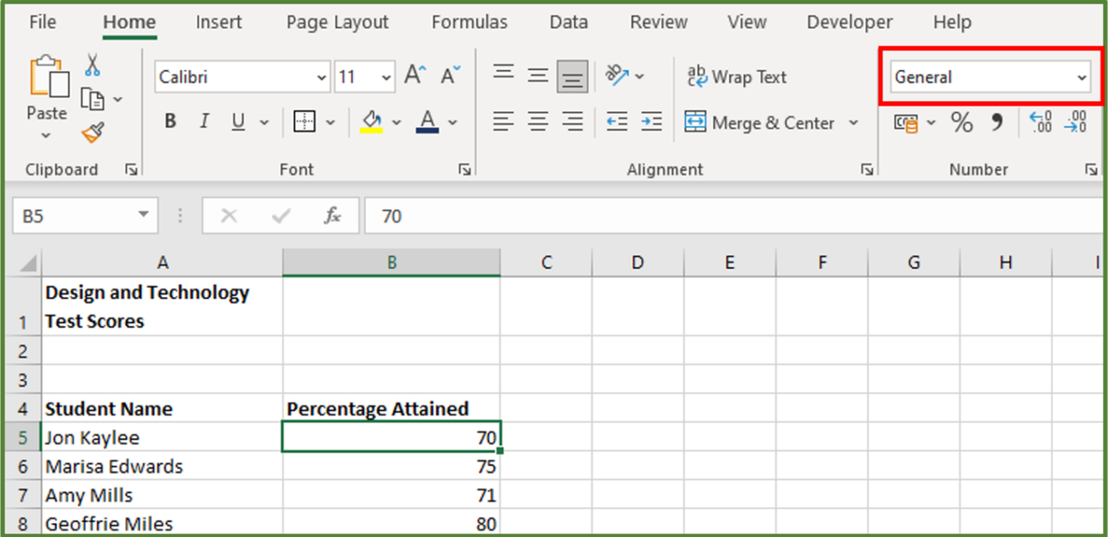Open Number group dialog launcher
1108x537 pixels.
pyautogui.click(x=1091, y=170)
